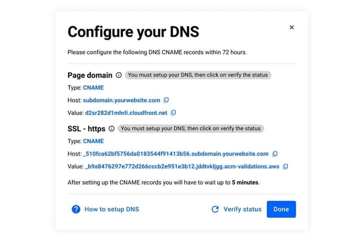Copy the acm-validations.aws value using copy icon
This screenshot has width=364, height=241.
(285, 166)
